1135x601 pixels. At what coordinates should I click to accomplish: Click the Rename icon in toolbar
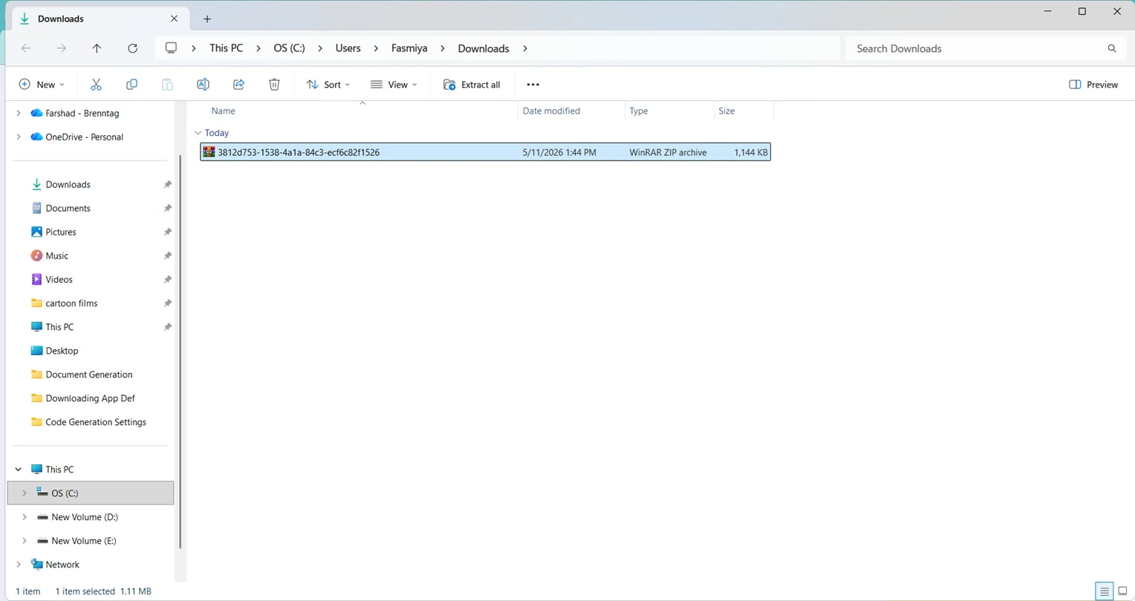point(203,85)
